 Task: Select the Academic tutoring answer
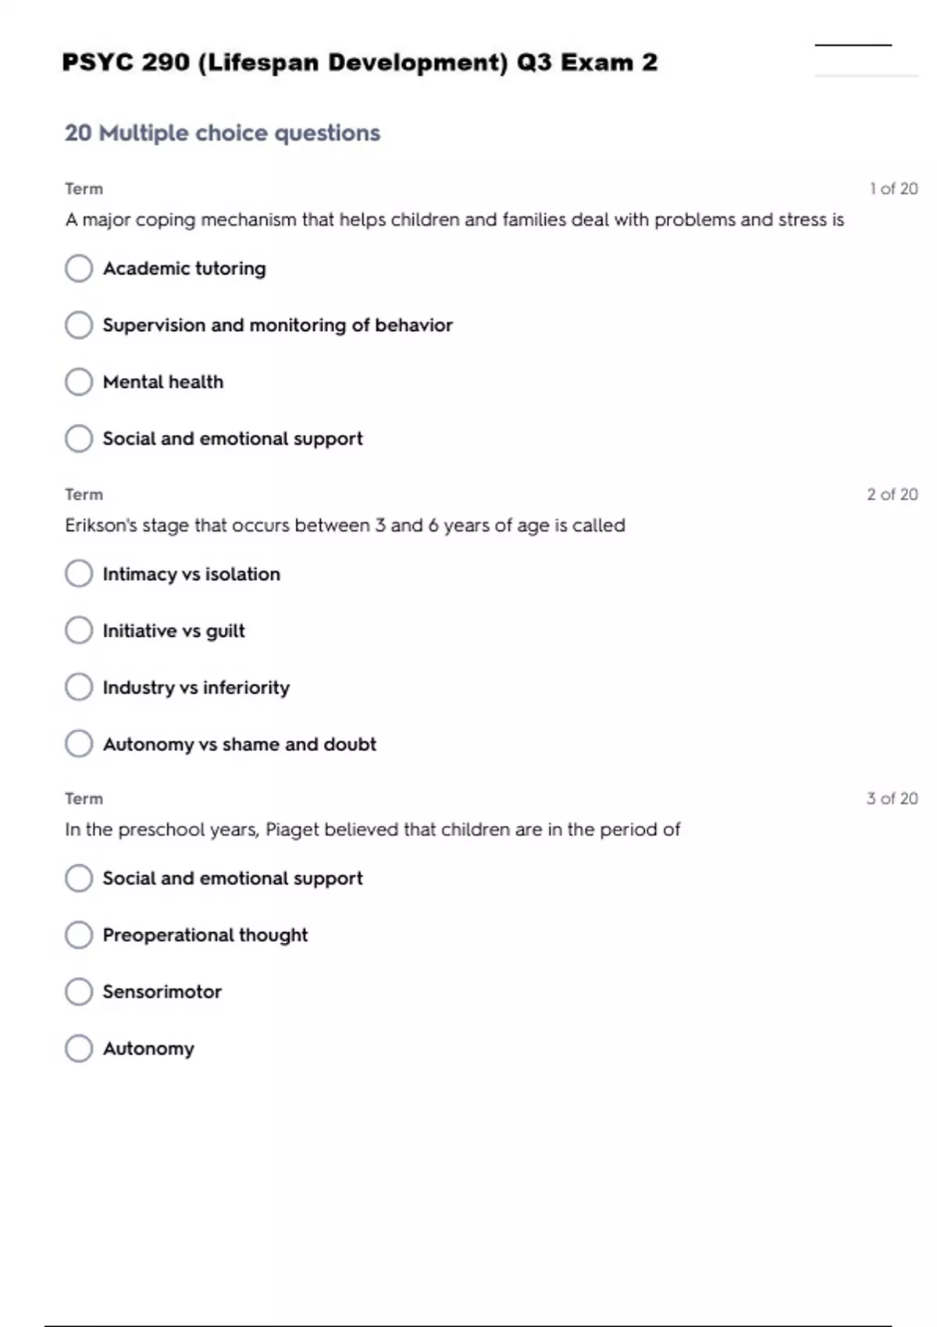79,269
